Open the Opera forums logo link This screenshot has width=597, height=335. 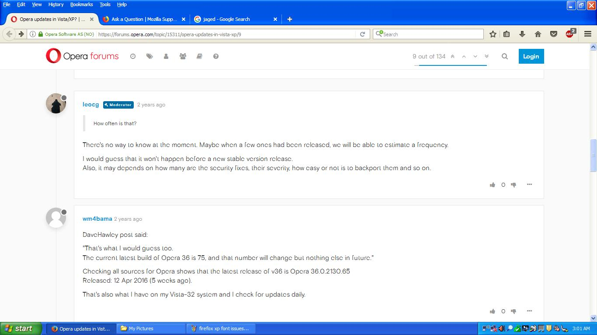point(82,56)
